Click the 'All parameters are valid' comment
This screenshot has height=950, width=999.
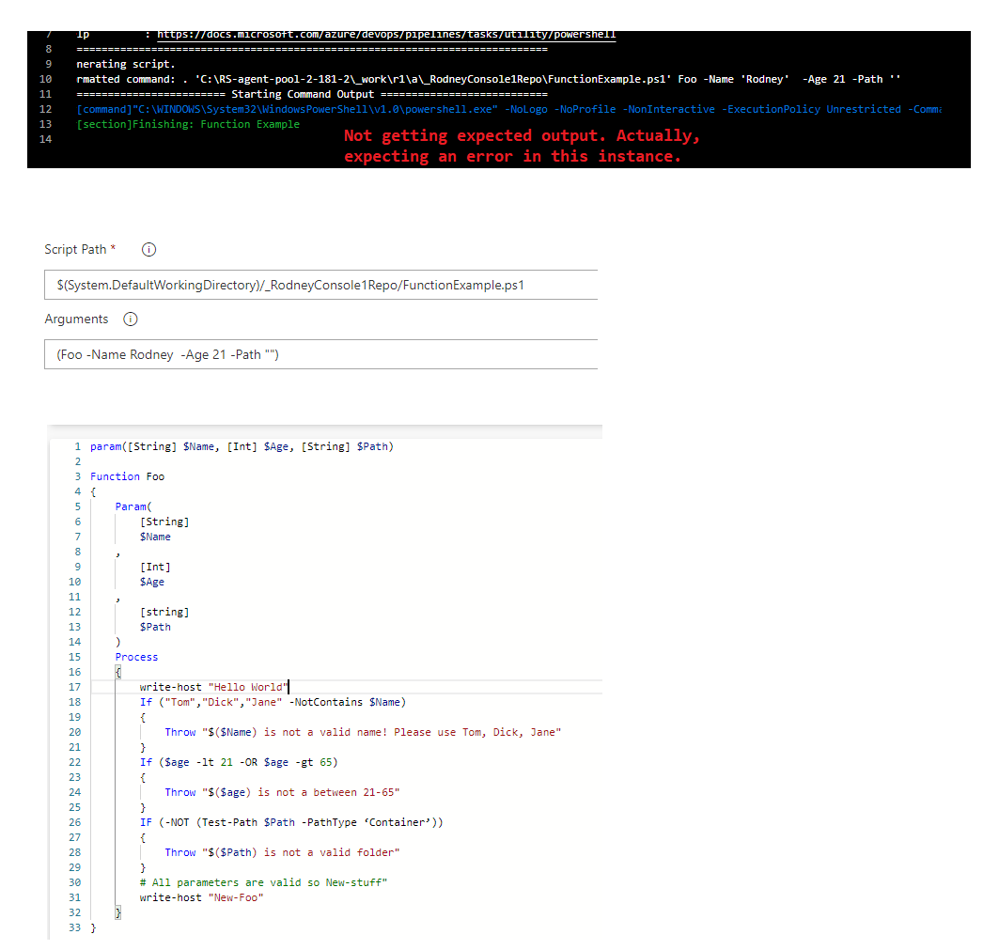(263, 883)
